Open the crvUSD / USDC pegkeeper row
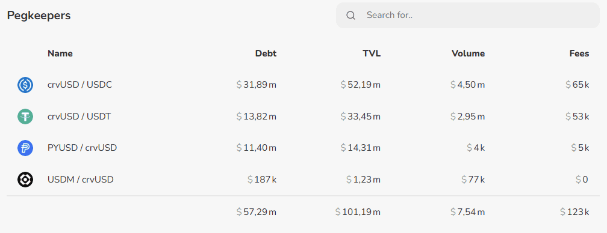Viewport: 607px width, 233px height. coord(303,85)
